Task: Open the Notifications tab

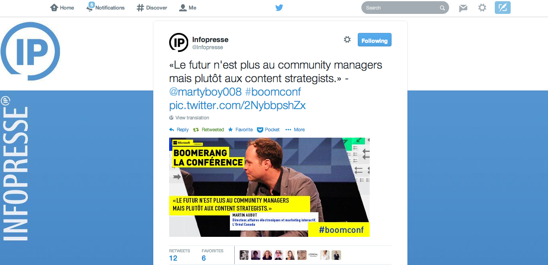Action: click(106, 8)
